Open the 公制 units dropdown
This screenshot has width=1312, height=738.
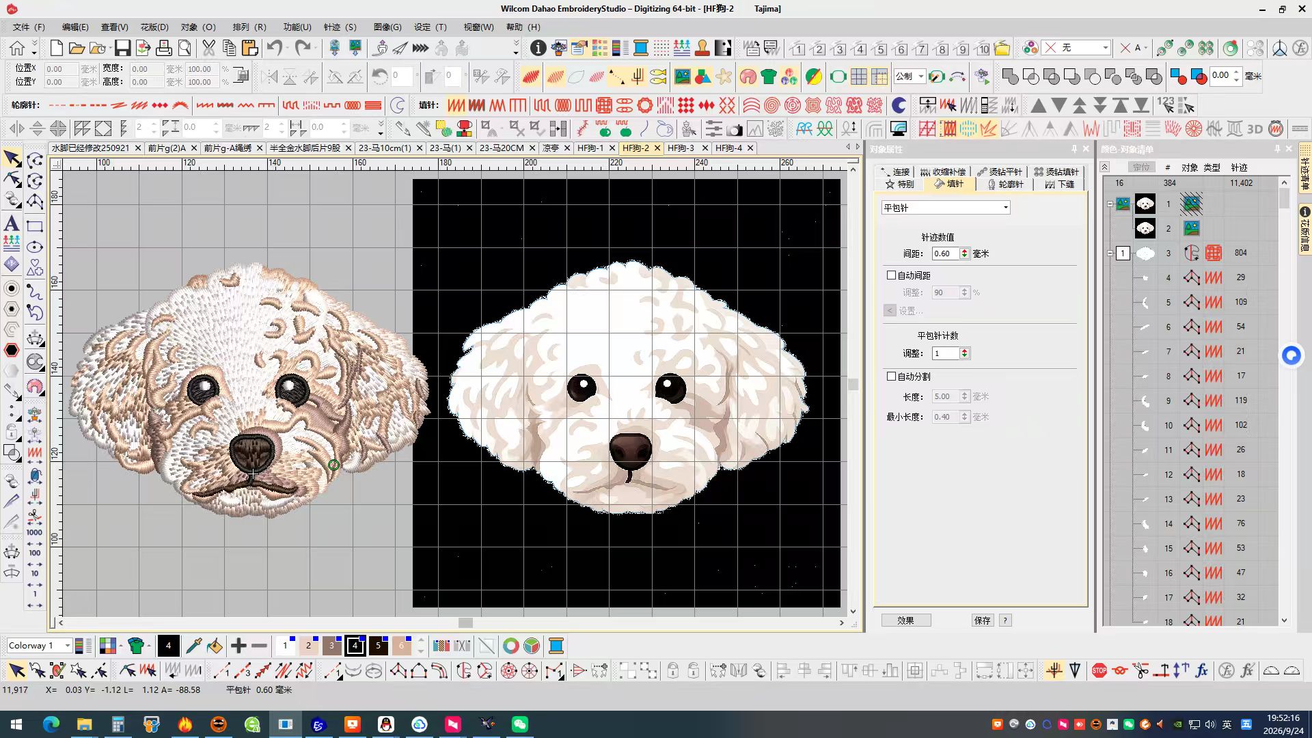910,76
